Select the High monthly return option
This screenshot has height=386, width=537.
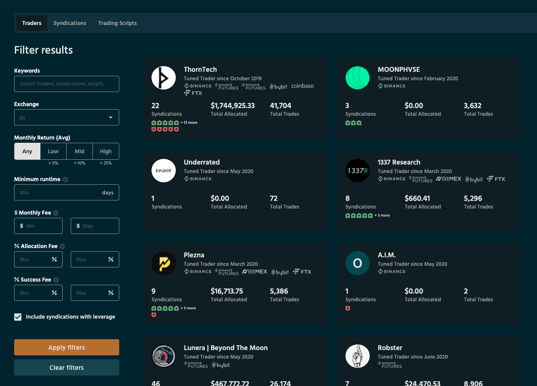105,152
